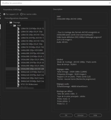Click the preset icon for 1920x1080 25fps-DSLR

click(18, 59)
